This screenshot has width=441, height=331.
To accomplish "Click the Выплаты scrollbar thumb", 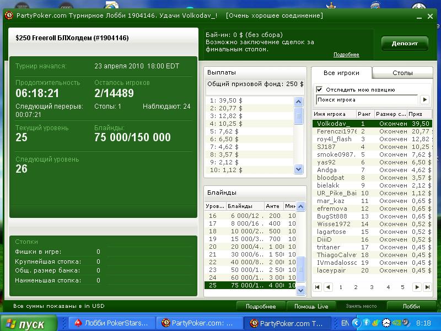I will pyautogui.click(x=298, y=116).
